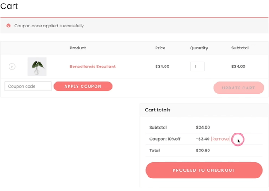Click the Quantity column header
Viewport: 269px width, 191px height.
pos(199,48)
